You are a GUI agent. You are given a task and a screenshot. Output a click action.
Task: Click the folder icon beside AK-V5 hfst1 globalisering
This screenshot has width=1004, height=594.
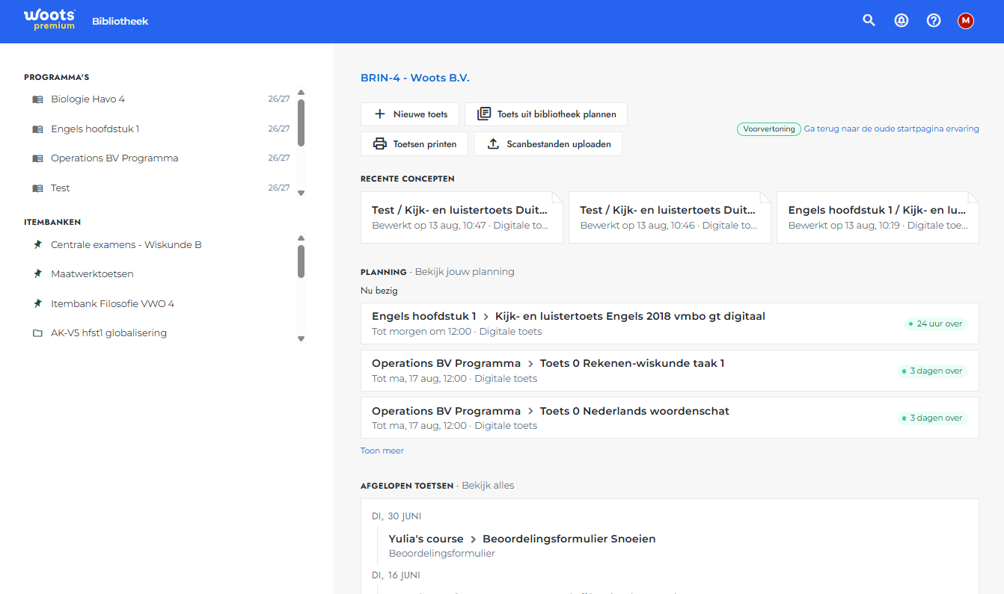pyautogui.click(x=37, y=333)
